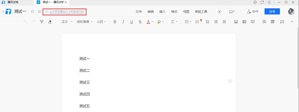Add comment via page margin icon
299x112 pixels.
click(x=230, y=81)
